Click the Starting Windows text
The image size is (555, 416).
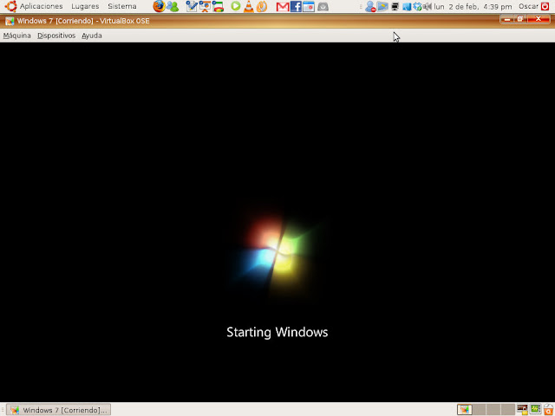pos(277,333)
